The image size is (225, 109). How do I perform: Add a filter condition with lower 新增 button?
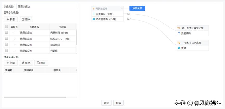[x=11, y=63]
